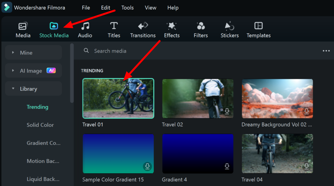This screenshot has width=334, height=186.
Task: Download the Travel 02 clip
Action: pyautogui.click(x=227, y=111)
